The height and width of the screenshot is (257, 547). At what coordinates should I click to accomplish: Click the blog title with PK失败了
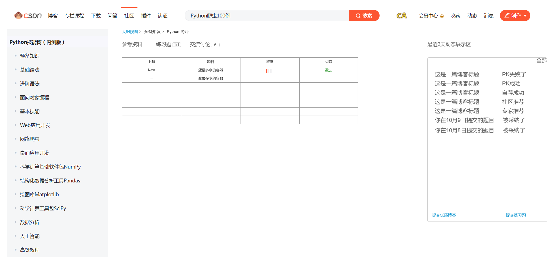click(457, 74)
